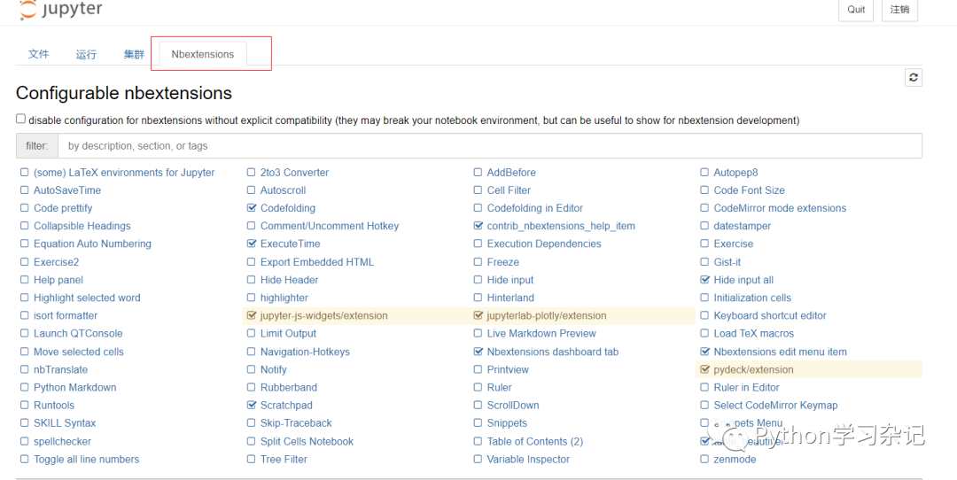Tick disable configuration without explicit compatibility
The height and width of the screenshot is (480, 957).
coord(20,119)
